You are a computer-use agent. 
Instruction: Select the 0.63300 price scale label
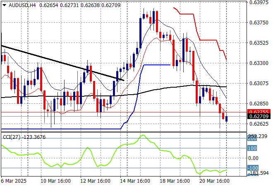[259, 63]
